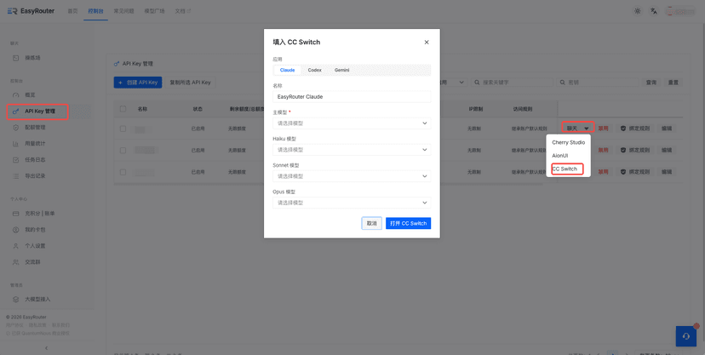Image resolution: width=705 pixels, height=355 pixels.
Task: Open the Opus 模型 dropdown
Action: click(352, 203)
